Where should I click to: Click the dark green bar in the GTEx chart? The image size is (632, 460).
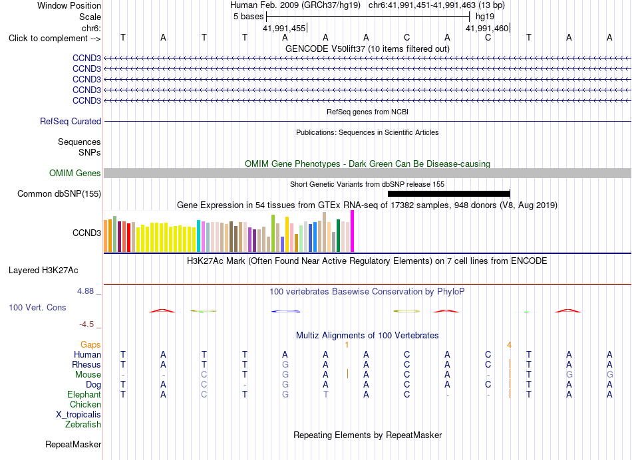pyautogui.click(x=338, y=235)
